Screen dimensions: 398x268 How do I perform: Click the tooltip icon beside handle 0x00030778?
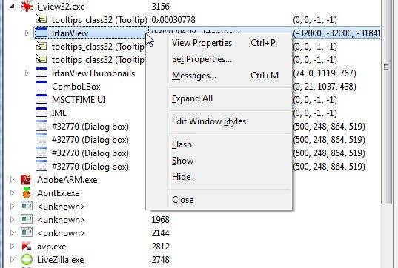point(41,19)
